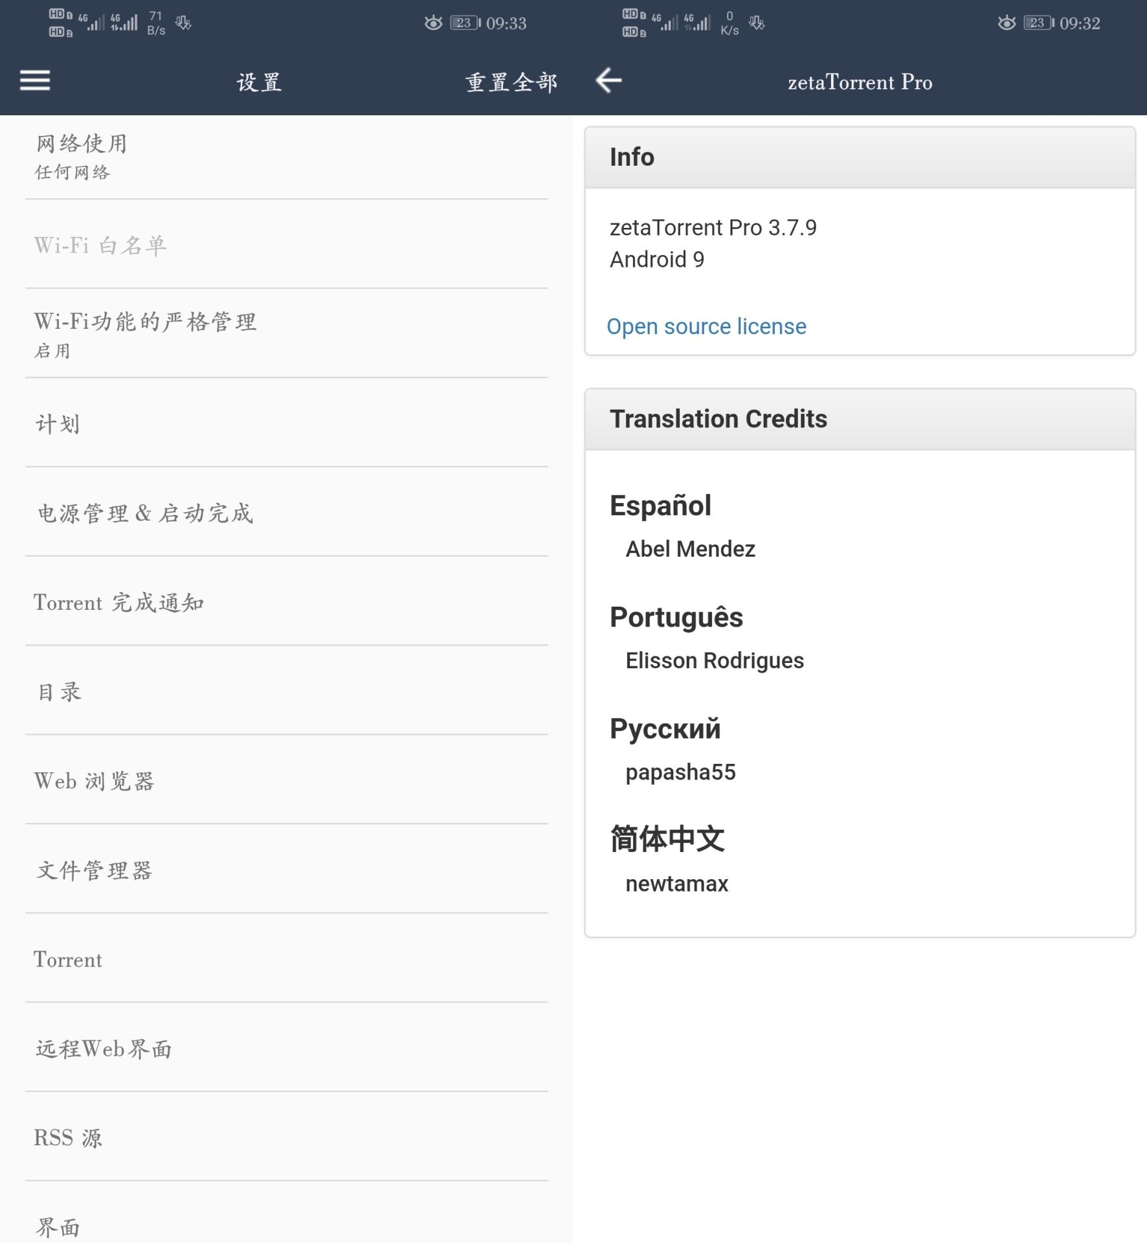Image resolution: width=1147 pixels, height=1243 pixels.
Task: Open the 计划 schedule settings
Action: [286, 424]
